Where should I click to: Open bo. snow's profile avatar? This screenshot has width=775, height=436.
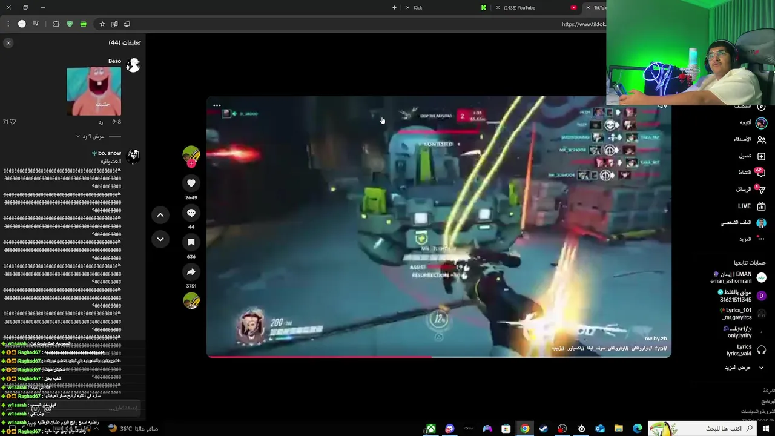133,157
